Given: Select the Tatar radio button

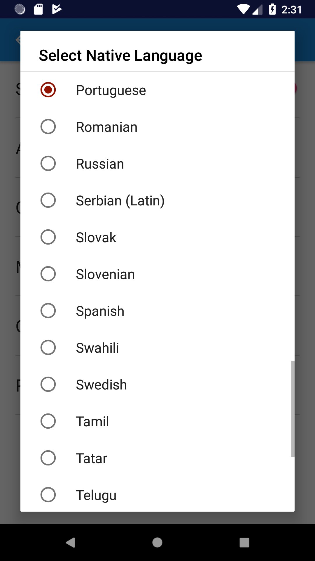Looking at the screenshot, I should click(x=48, y=458).
